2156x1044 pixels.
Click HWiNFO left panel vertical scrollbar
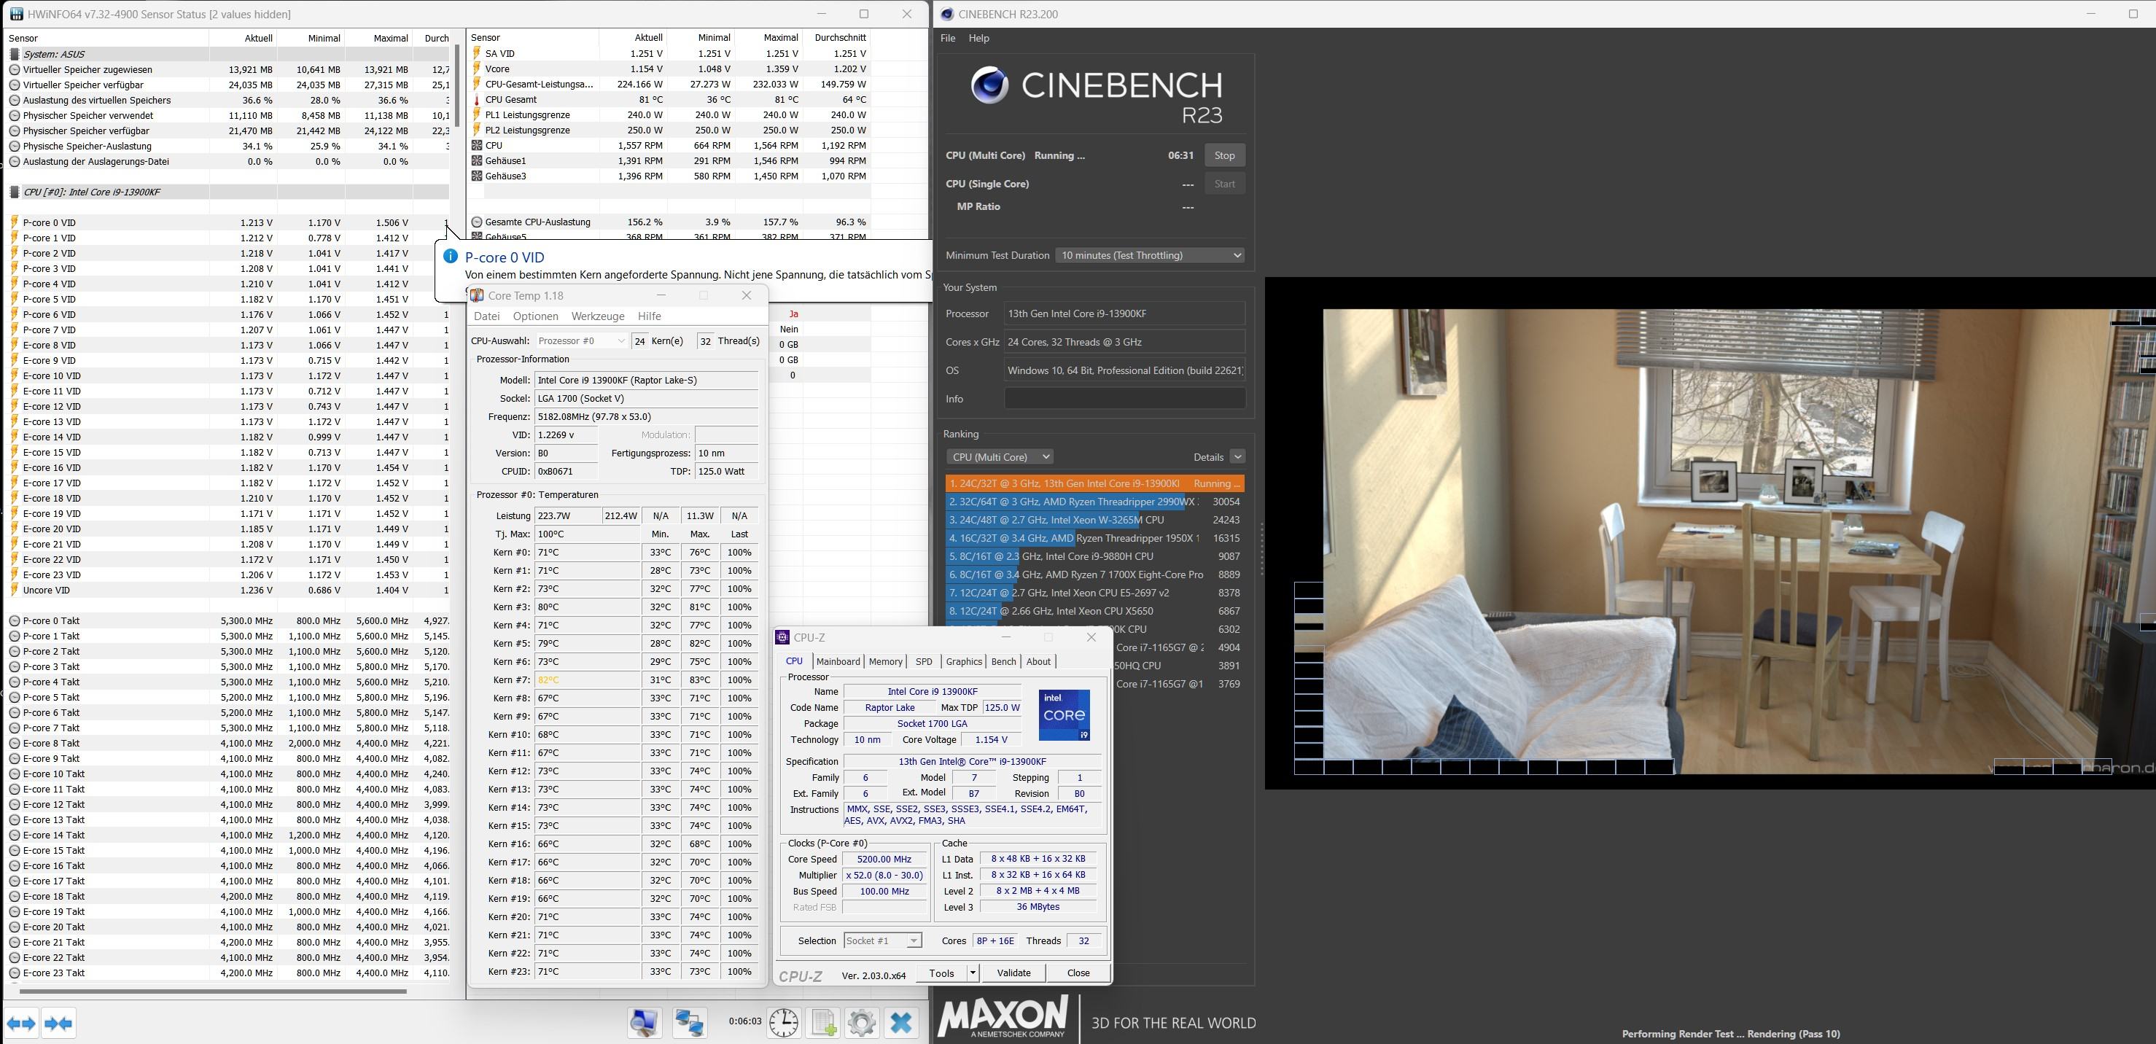[x=457, y=86]
